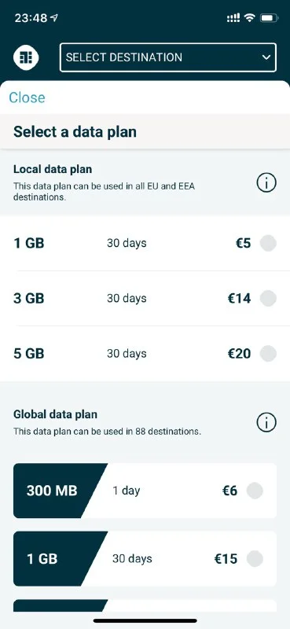Select the 3 GB €14 plan radio button

pos(268,299)
